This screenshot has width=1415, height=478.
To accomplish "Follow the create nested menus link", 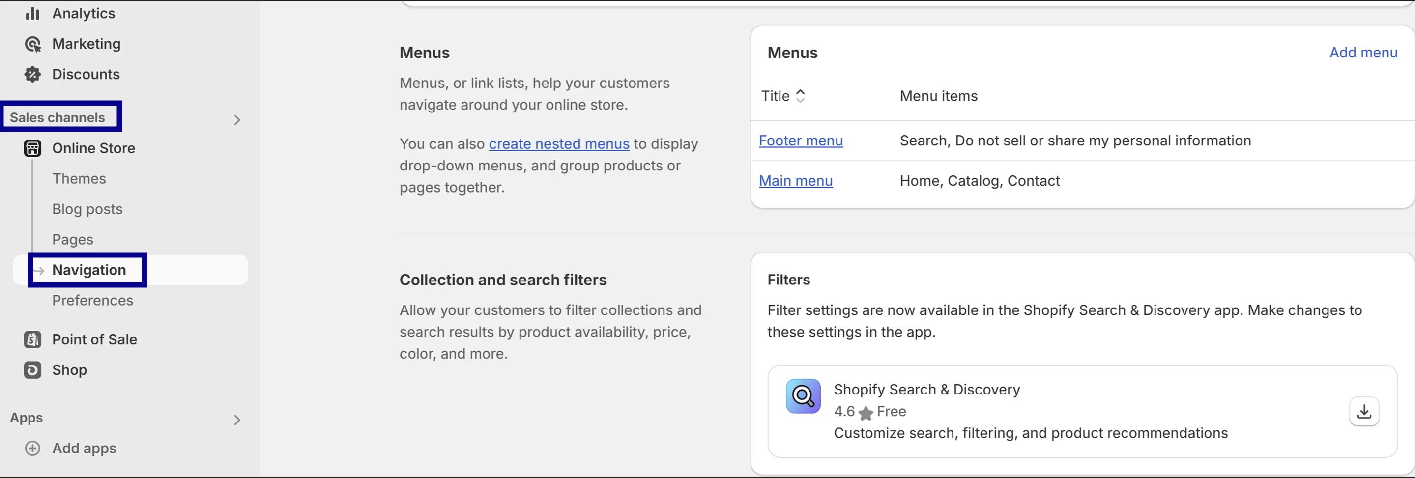I will pos(559,144).
